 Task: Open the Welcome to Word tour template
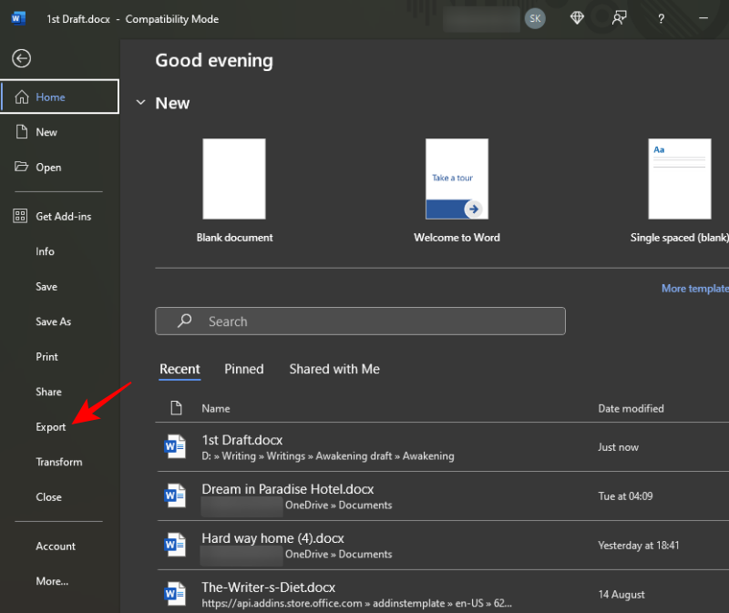click(x=457, y=190)
